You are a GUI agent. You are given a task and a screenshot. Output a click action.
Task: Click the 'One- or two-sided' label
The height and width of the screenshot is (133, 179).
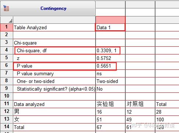(x=36, y=81)
